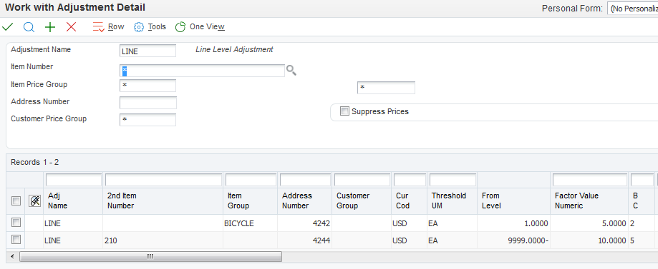Click the Item Number input field
The image size is (658, 269).
point(202,71)
